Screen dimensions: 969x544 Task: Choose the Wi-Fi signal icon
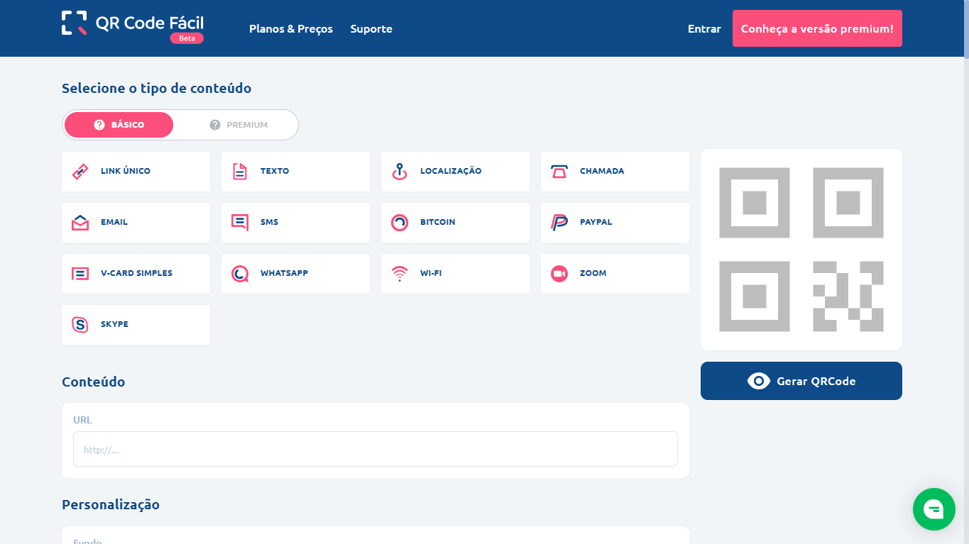pos(400,274)
